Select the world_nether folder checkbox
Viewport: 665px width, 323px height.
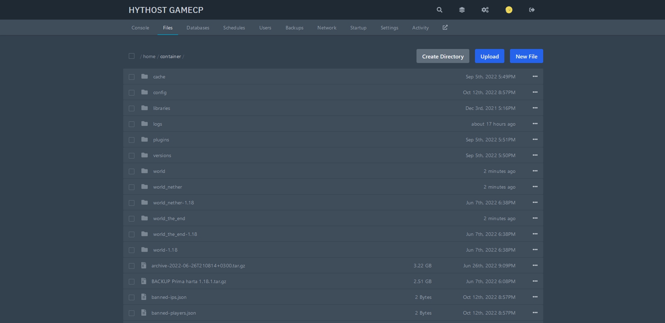pos(132,187)
